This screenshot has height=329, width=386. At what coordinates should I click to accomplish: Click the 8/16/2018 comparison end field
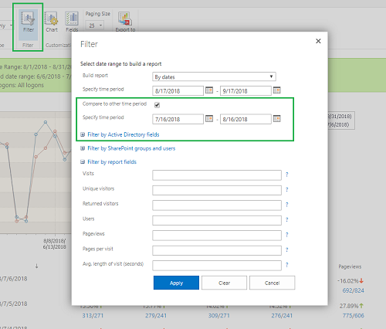(x=245, y=119)
